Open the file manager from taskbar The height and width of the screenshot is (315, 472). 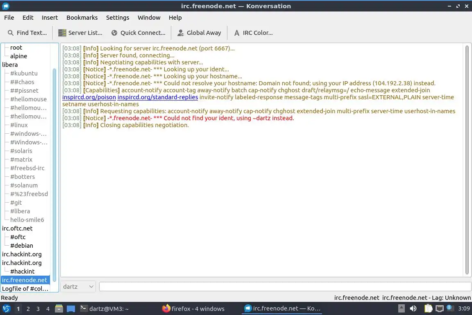(59, 309)
